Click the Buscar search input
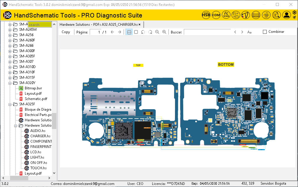Screen dimensions: 298x187 tap(207, 32)
